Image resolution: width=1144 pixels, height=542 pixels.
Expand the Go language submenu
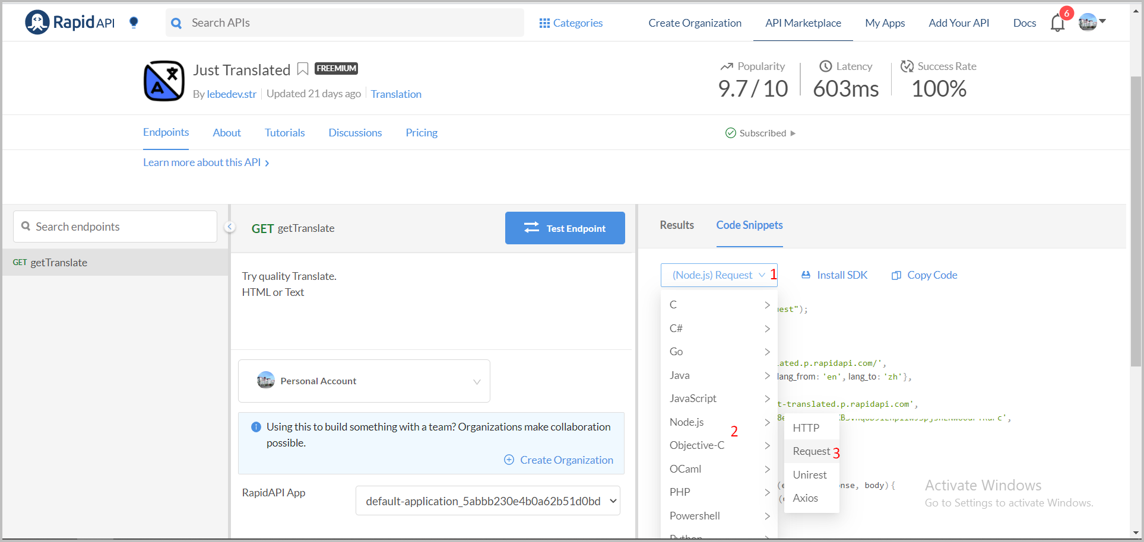click(719, 352)
